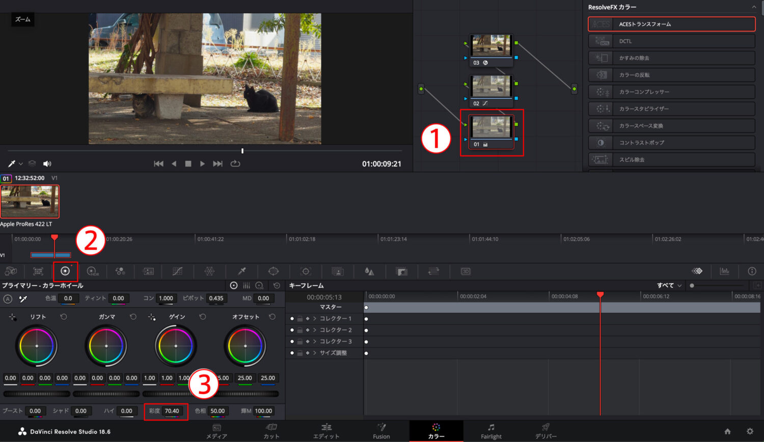Pick black point for Lift
Screen dimensions: 764x442
click(x=13, y=317)
